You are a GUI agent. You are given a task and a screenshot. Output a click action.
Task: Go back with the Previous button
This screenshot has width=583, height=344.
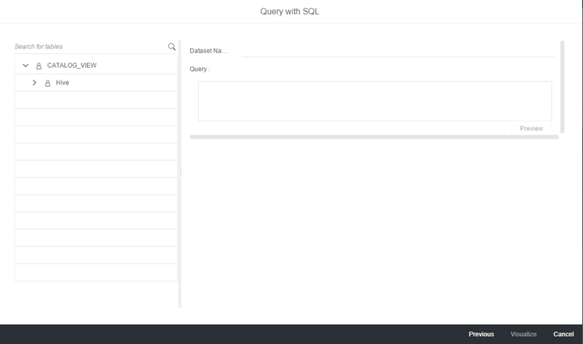coord(480,334)
